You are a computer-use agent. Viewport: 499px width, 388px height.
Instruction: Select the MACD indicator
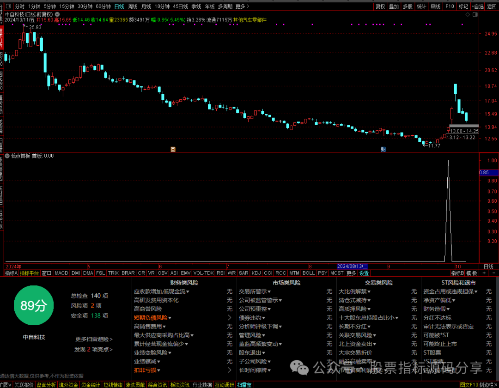pyautogui.click(x=61, y=273)
